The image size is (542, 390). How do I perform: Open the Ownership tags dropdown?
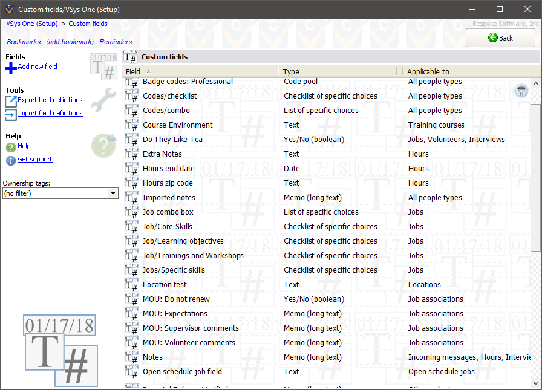click(x=113, y=193)
